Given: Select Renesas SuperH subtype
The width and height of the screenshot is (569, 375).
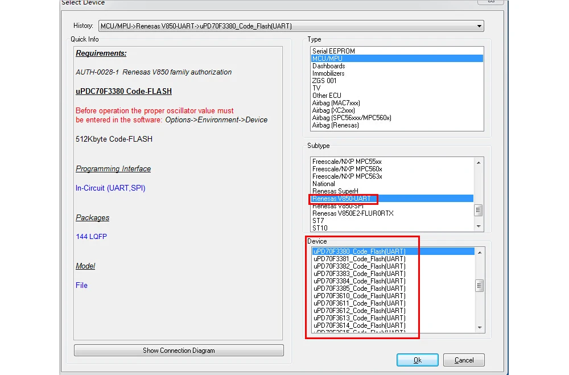Looking at the screenshot, I should pos(392,191).
